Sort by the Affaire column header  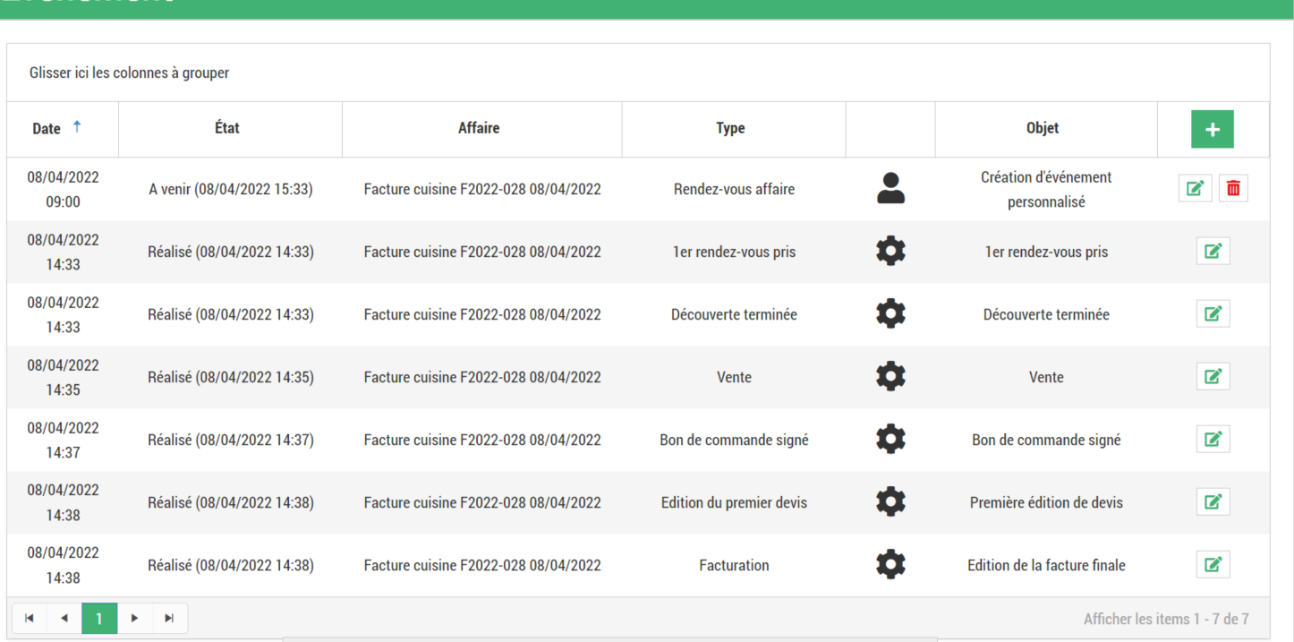click(479, 129)
